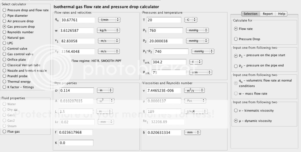Click the temperature T input field
The width and height of the screenshot is (301, 152).
click(165, 20)
